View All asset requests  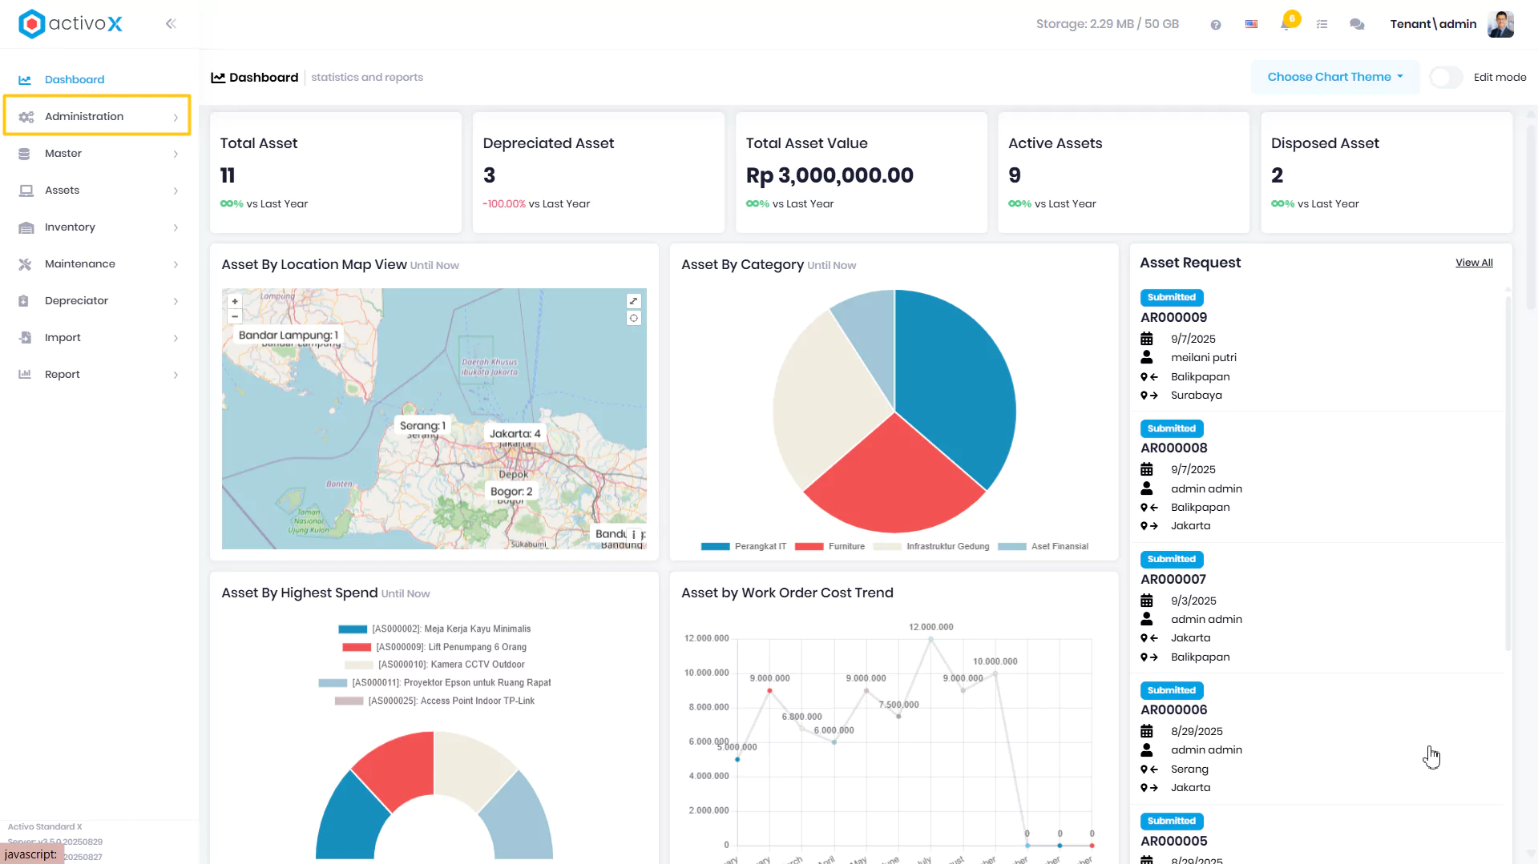tap(1474, 263)
